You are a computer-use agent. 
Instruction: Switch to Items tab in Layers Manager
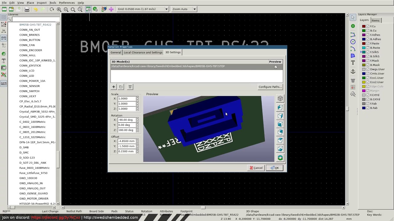click(375, 21)
